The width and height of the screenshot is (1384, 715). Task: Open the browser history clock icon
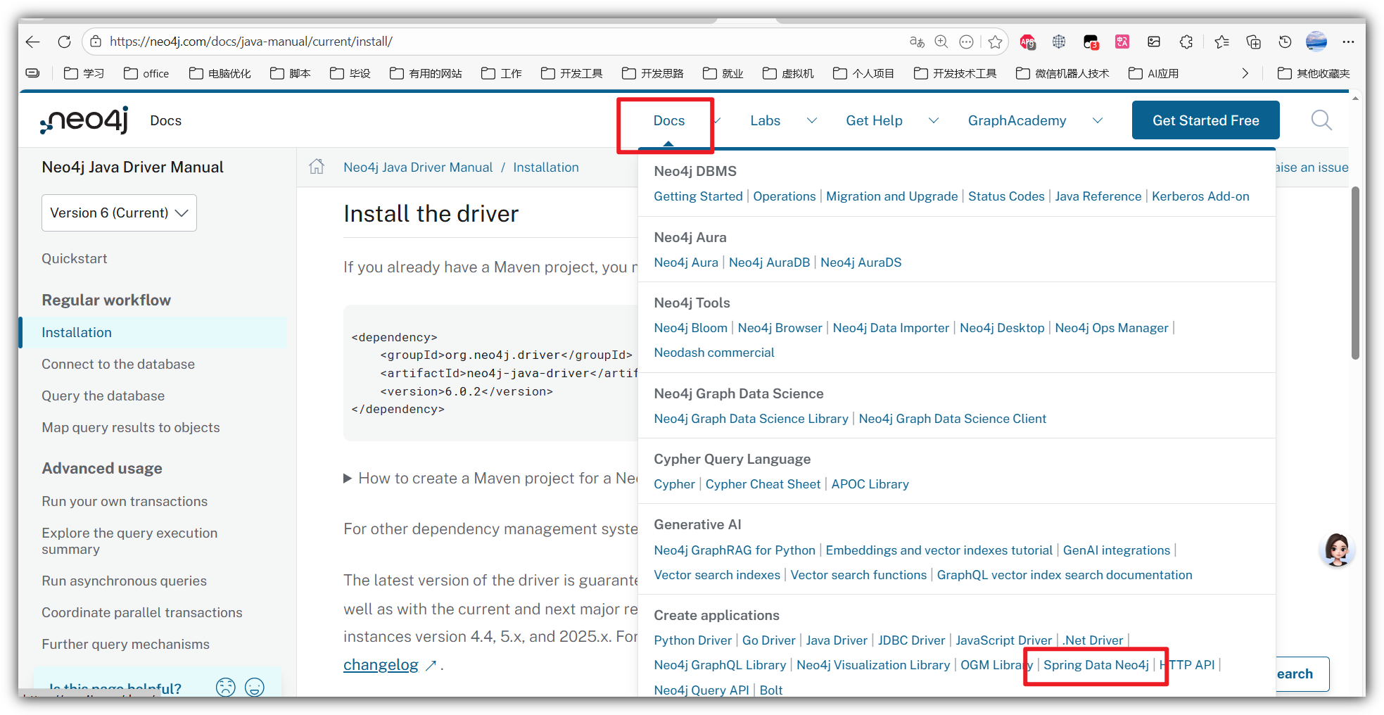click(1285, 42)
